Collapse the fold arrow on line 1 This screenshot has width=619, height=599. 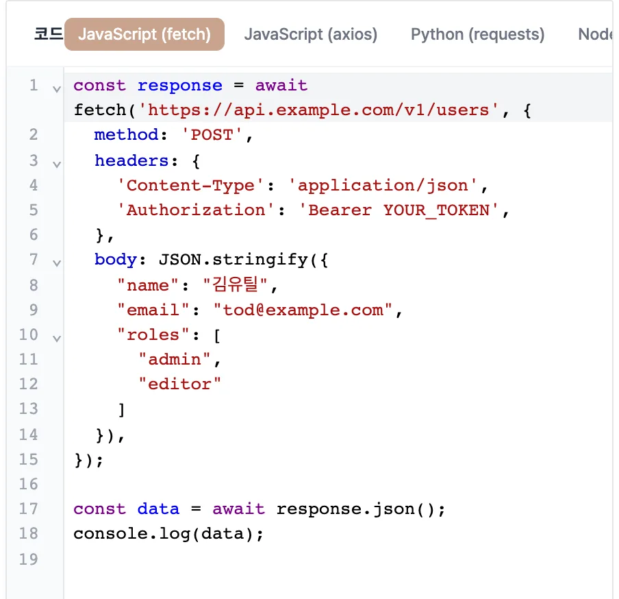pyautogui.click(x=57, y=89)
